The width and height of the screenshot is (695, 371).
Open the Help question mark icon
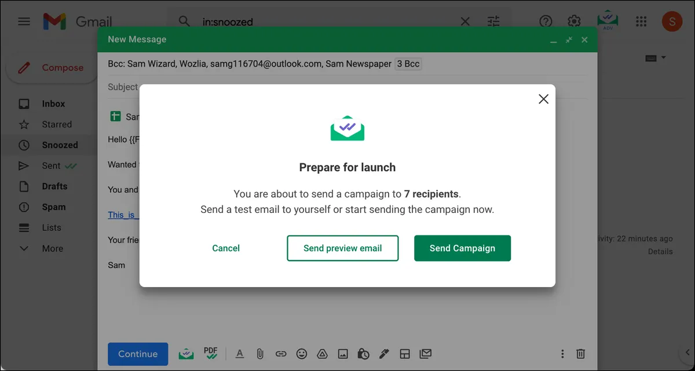click(x=546, y=21)
